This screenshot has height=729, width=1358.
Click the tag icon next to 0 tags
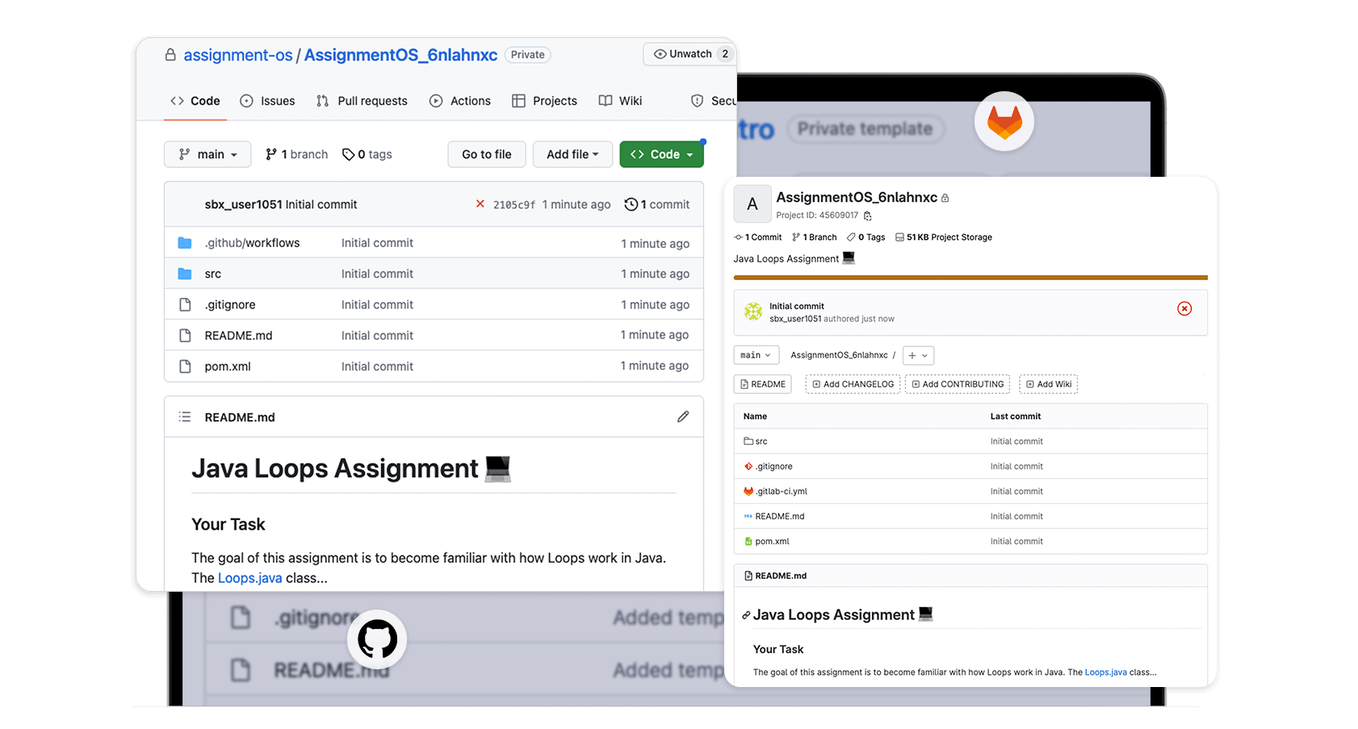[348, 154]
